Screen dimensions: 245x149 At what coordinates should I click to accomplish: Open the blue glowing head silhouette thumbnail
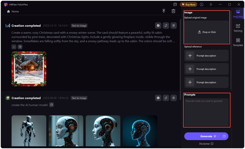pos(140,131)
